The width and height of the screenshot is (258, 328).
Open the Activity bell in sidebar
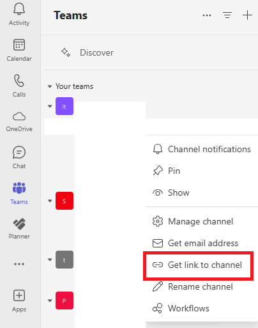[x=19, y=14]
